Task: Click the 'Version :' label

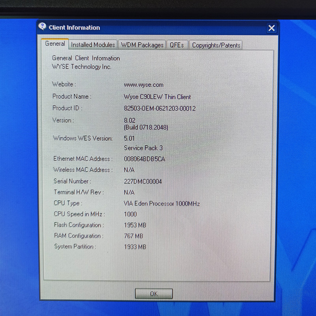Action: [x=63, y=120]
